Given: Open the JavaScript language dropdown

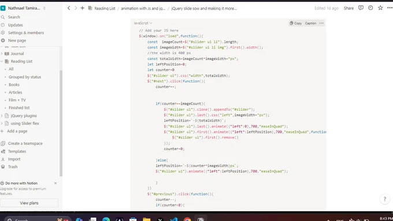Looking at the screenshot, I should click(x=143, y=23).
